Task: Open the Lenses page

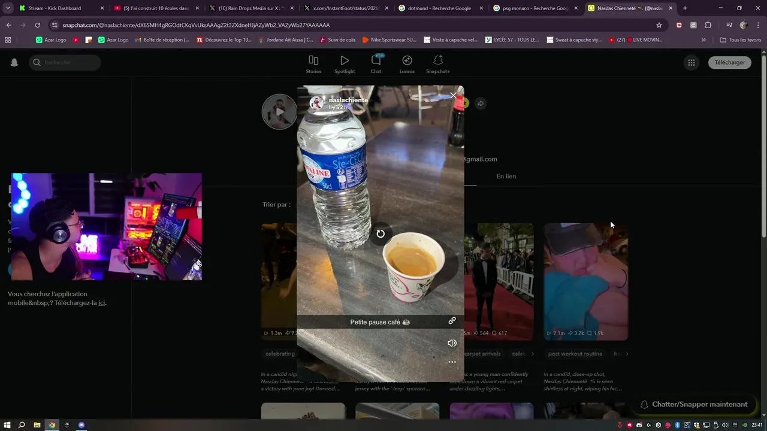Action: [407, 65]
